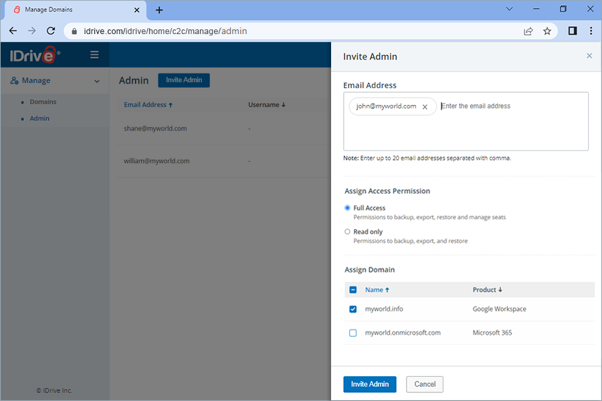Bookmark this page with the star icon
The height and width of the screenshot is (401, 602).
[547, 31]
